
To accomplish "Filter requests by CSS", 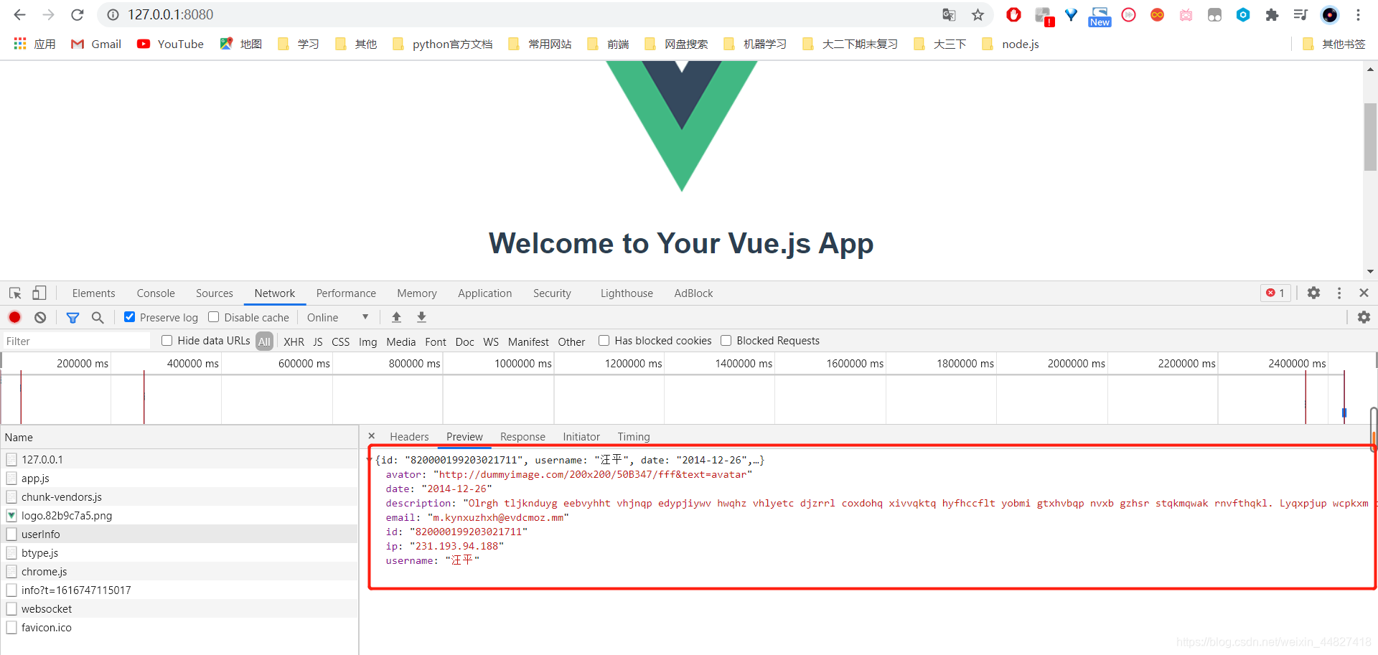I will [341, 341].
